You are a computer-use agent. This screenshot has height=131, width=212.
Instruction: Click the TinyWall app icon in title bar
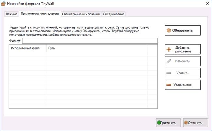[3, 4]
